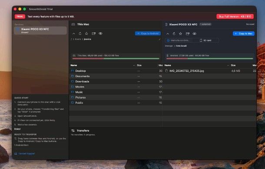Click the laptop icon beside This Mac title
Screen dimensions: 265x169
pyautogui.click(x=73, y=24)
